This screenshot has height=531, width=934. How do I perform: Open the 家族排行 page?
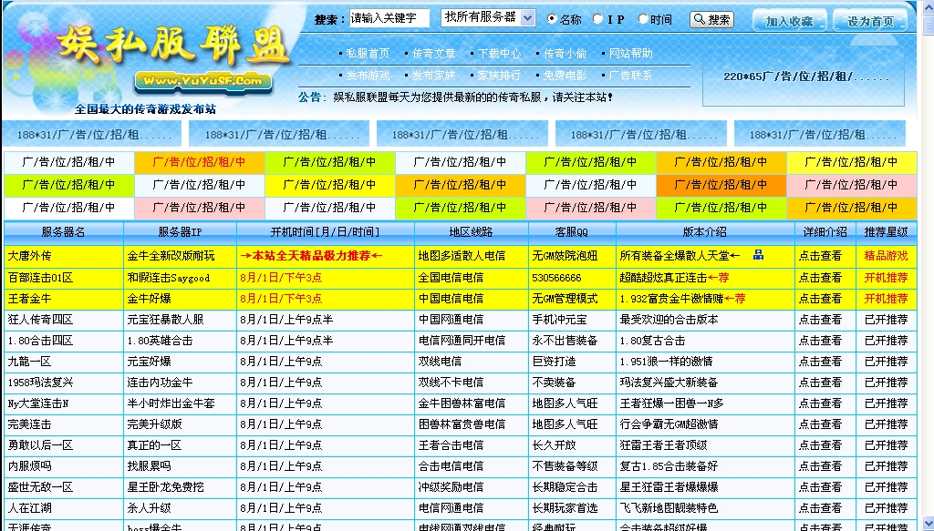pos(500,74)
